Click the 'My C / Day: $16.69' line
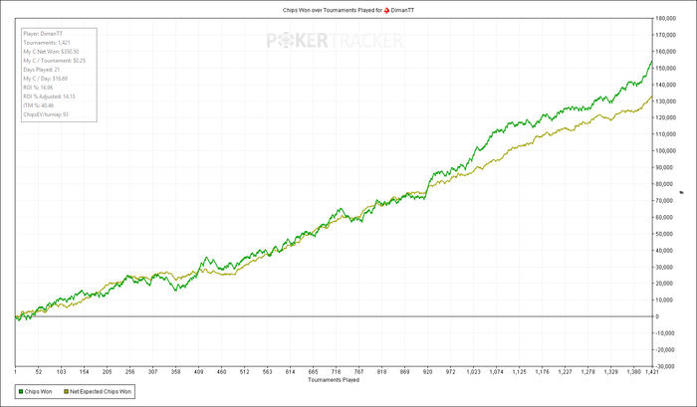697x407 pixels. 46,79
